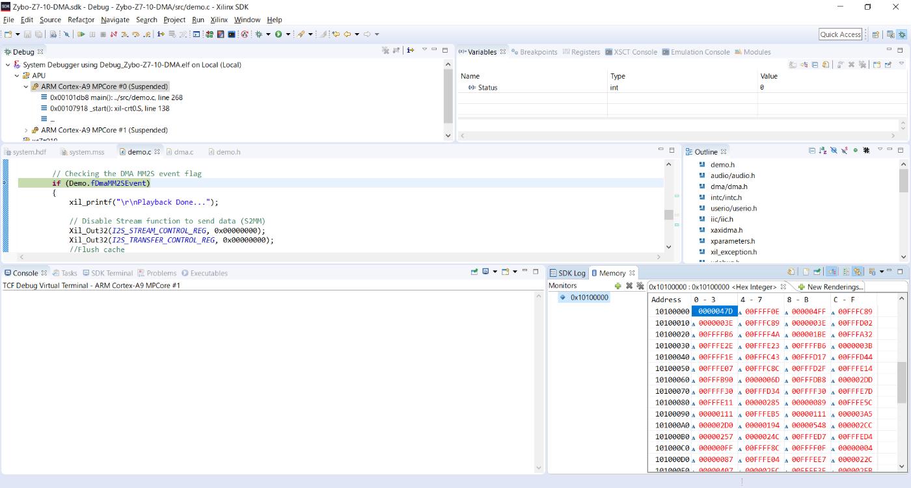The height and width of the screenshot is (488, 911).
Task: Open the XSCT console toolbar icon
Action: pyautogui.click(x=197, y=34)
